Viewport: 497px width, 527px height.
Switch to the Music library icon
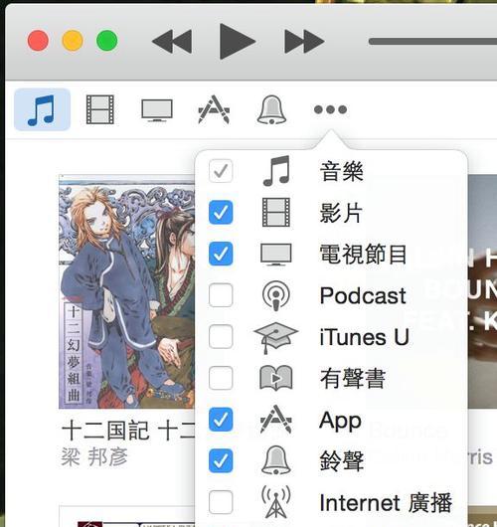(42, 109)
